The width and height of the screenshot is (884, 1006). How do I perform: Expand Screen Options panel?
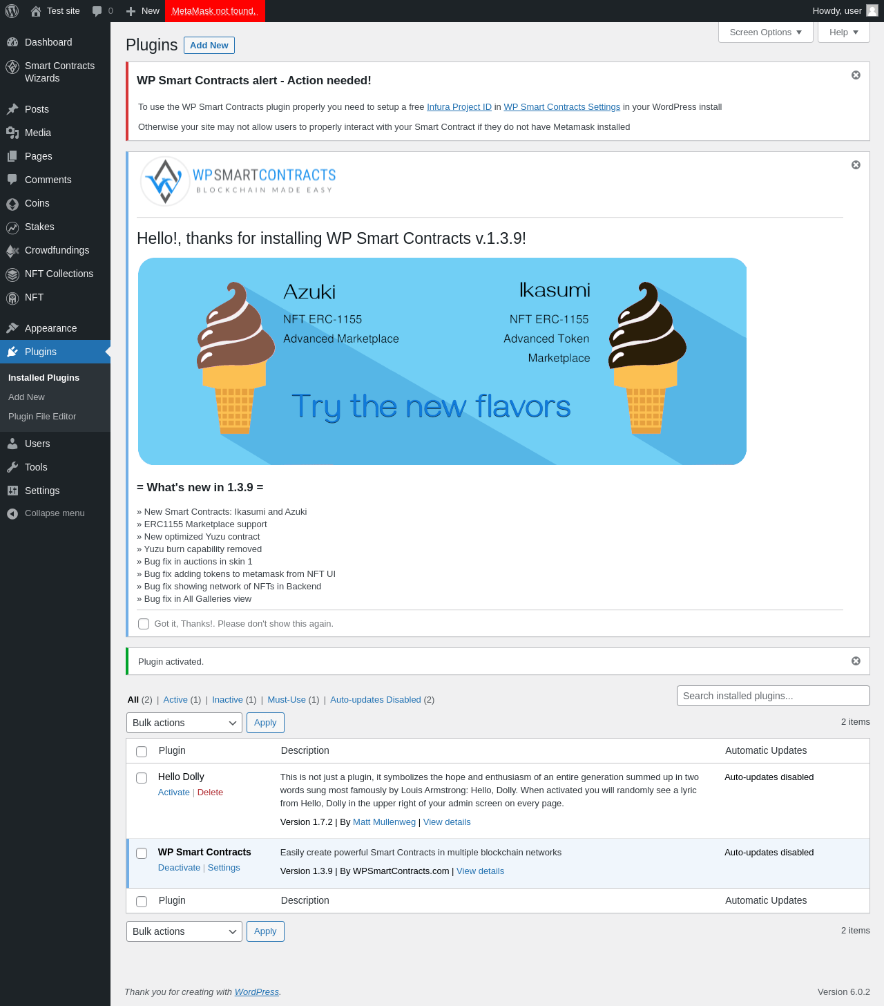[765, 32]
